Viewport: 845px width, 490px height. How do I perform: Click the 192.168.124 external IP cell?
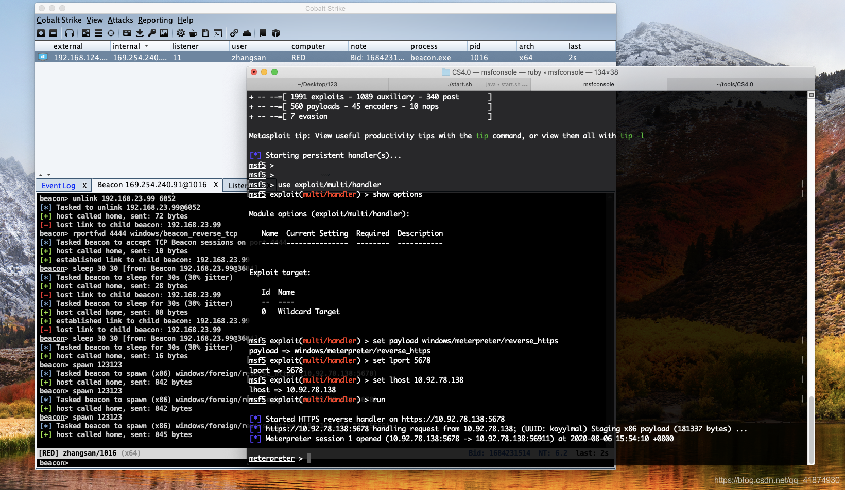click(x=81, y=58)
